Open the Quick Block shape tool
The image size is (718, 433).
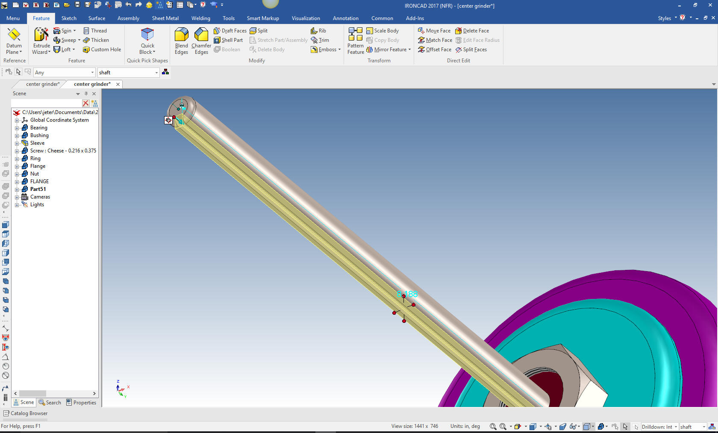pyautogui.click(x=147, y=41)
